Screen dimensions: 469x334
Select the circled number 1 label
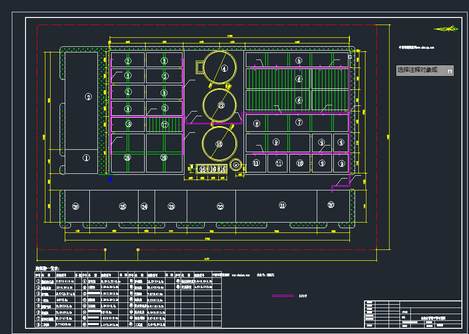click(86, 158)
